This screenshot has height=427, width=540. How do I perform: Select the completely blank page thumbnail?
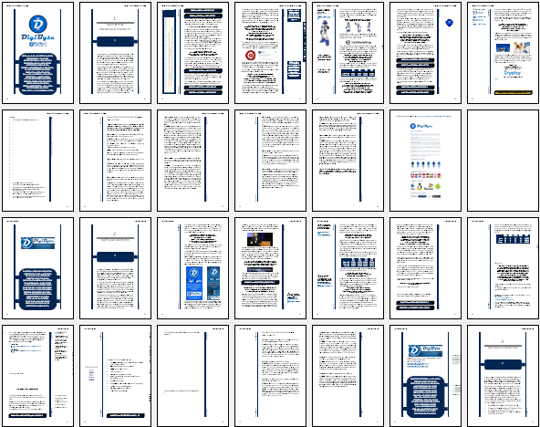coord(503,161)
